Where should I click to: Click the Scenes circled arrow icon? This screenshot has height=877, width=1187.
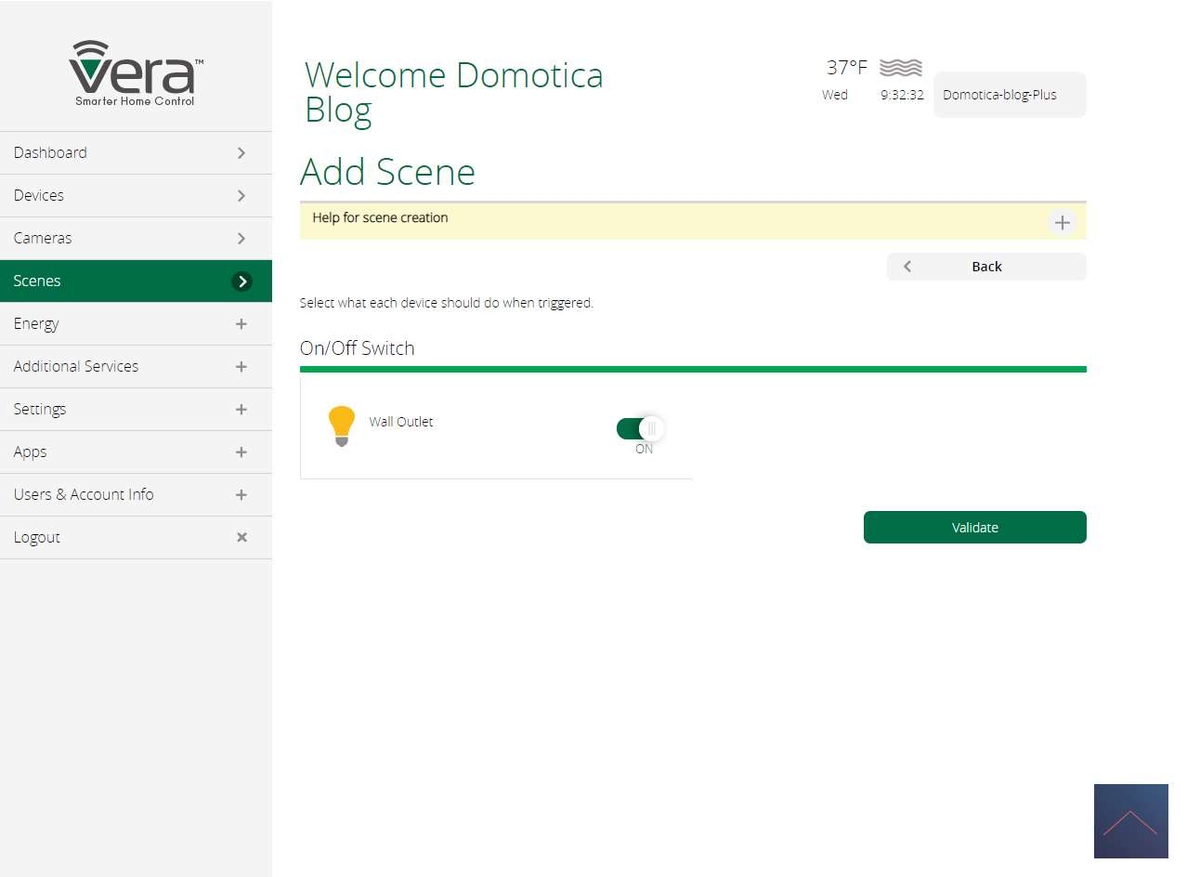pyautogui.click(x=241, y=281)
